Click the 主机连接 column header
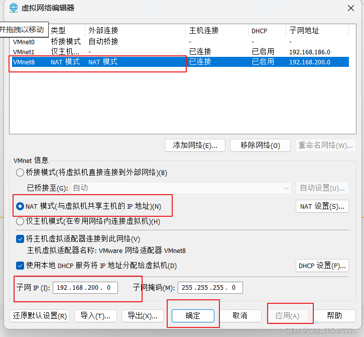Screen dimensions: 364x337 click(217, 31)
